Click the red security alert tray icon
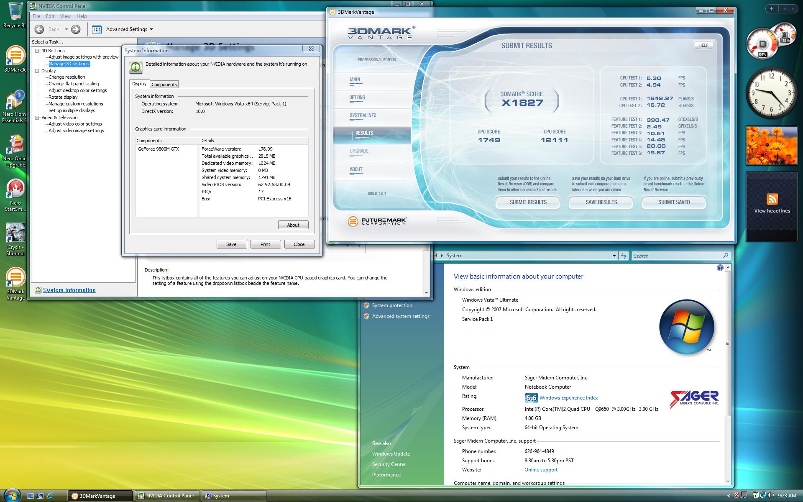Screen dimensions: 803x502 736,496
